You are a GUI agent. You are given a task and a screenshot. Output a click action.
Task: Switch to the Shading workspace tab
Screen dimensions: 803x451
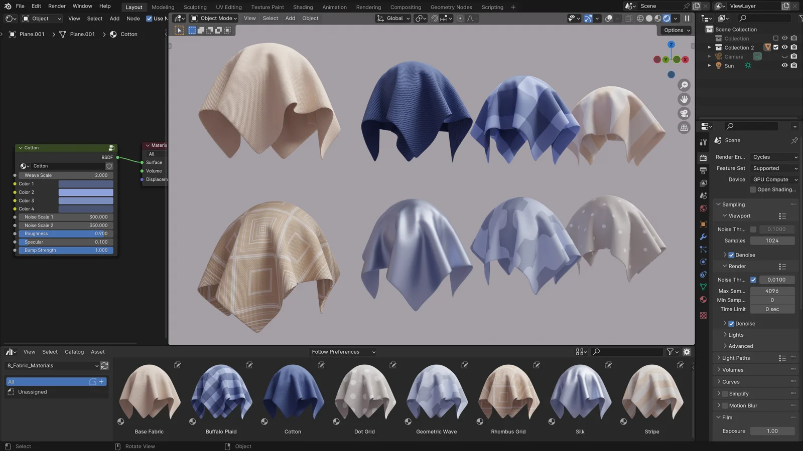click(303, 7)
